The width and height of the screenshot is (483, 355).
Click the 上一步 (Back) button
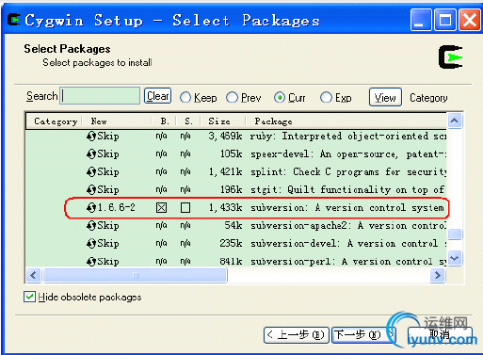coord(297,335)
